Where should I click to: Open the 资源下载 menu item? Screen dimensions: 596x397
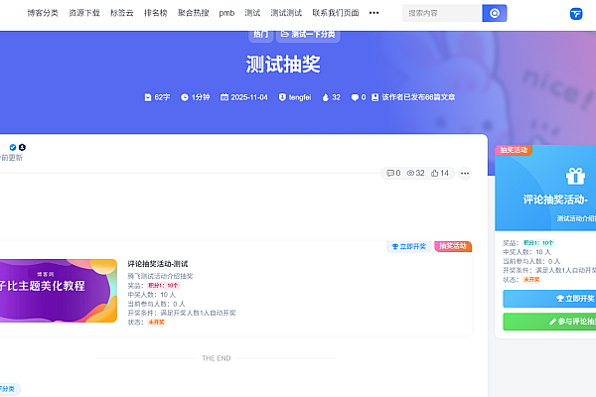84,13
